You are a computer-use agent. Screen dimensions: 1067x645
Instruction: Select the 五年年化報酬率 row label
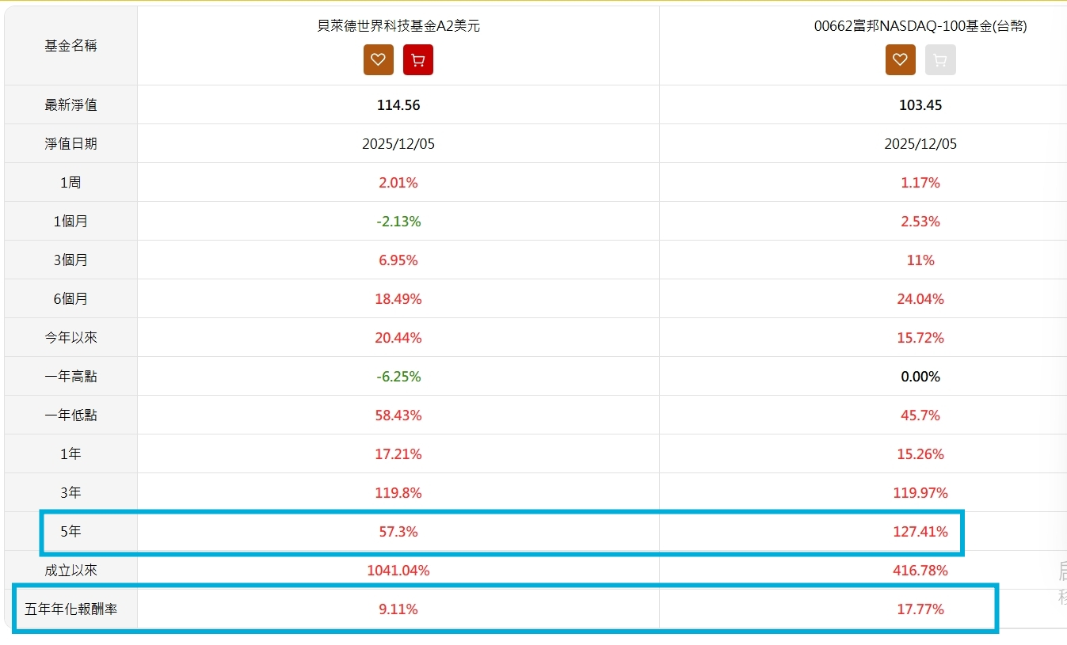tap(71, 609)
